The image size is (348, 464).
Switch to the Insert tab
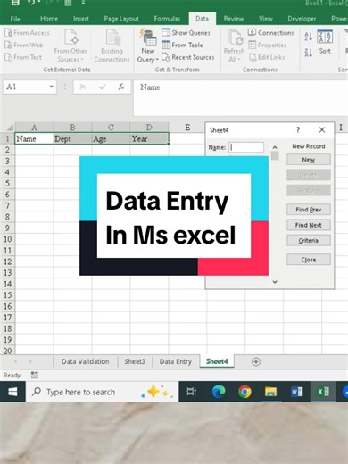81,19
